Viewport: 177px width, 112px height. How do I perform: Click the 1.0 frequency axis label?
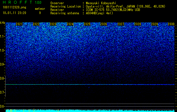[2, 50]
